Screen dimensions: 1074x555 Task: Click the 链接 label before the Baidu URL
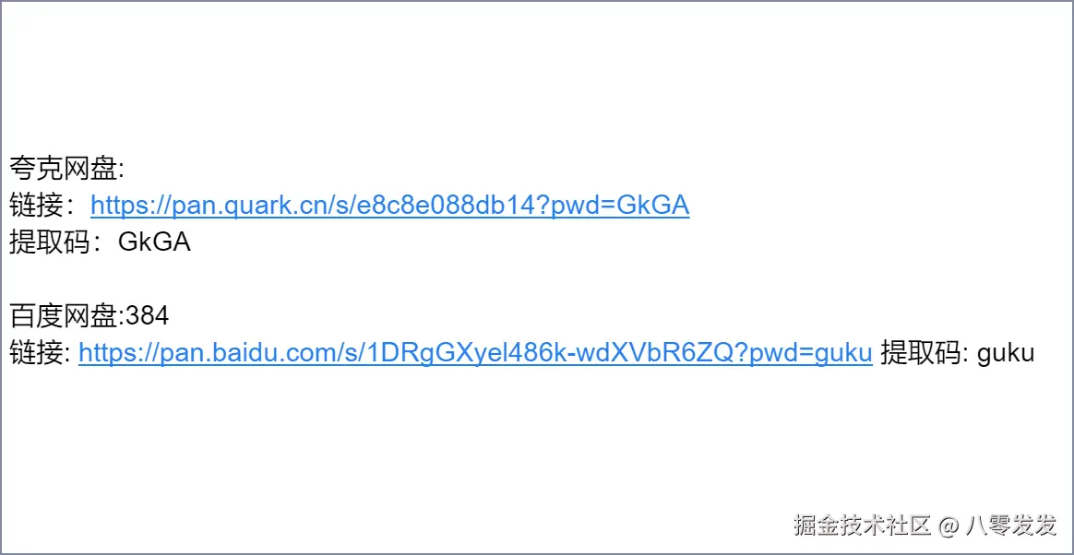click(x=40, y=353)
